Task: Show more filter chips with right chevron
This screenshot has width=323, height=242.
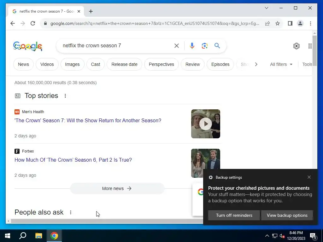Action: click(256, 64)
